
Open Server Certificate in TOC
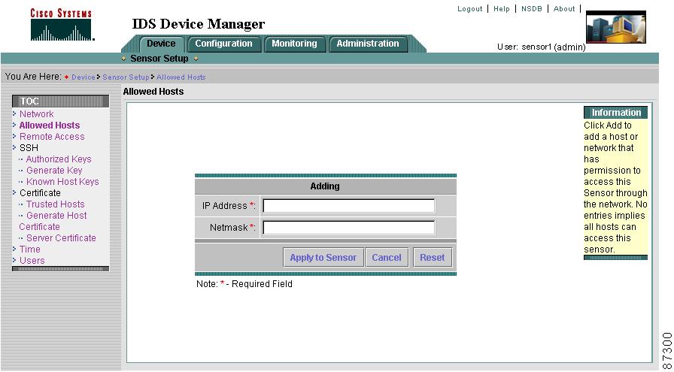(x=61, y=238)
